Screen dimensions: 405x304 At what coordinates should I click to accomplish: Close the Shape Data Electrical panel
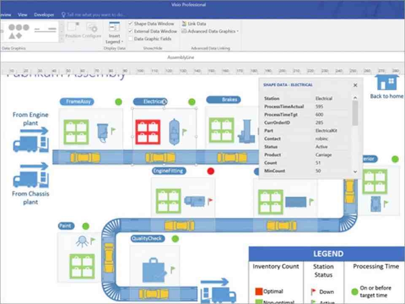point(355,85)
